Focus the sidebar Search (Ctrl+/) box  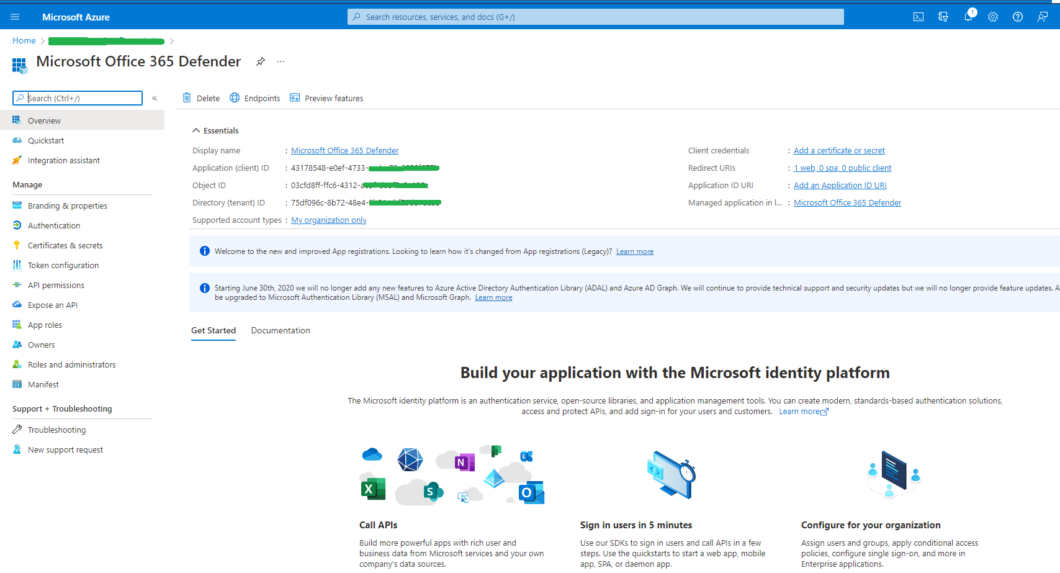pos(78,98)
